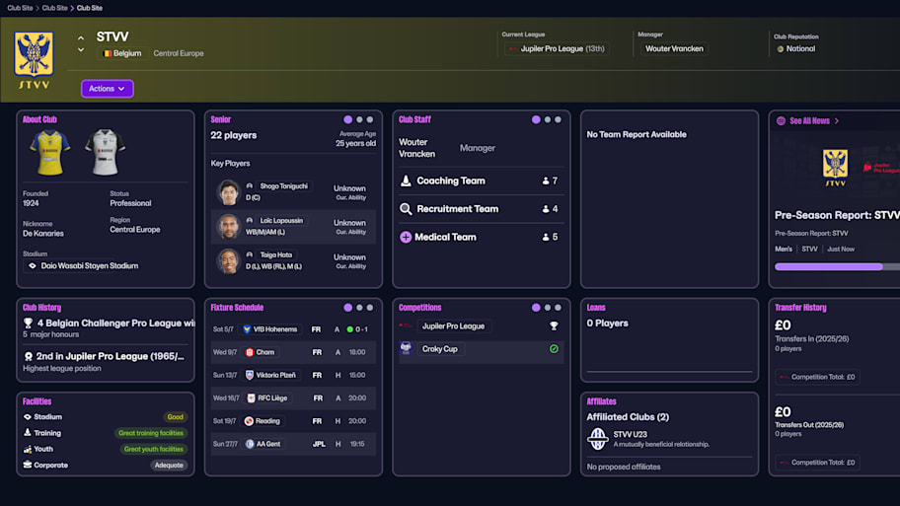Click Transfers In Competition Total £0 chip
The width and height of the screenshot is (900, 506).
pos(817,377)
